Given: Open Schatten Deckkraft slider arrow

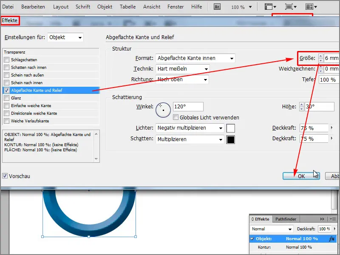Looking at the screenshot, I should [331, 139].
